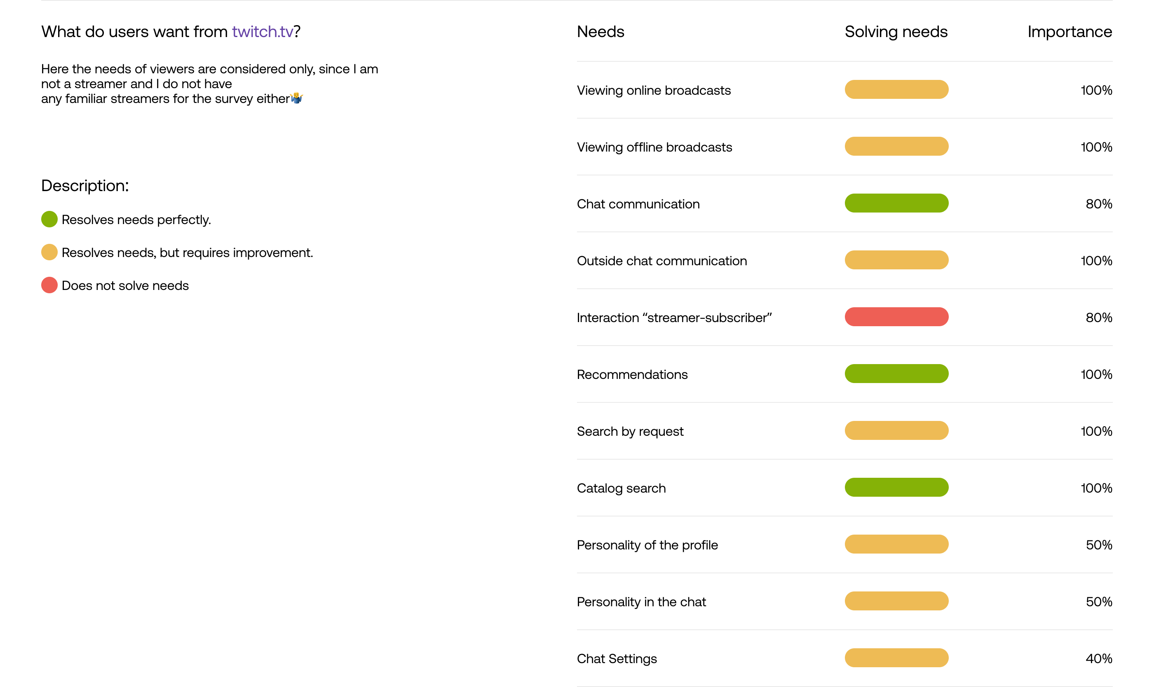Screen dimensions: 1154x687
Task: Click the Solving needs column header
Action: click(x=896, y=31)
